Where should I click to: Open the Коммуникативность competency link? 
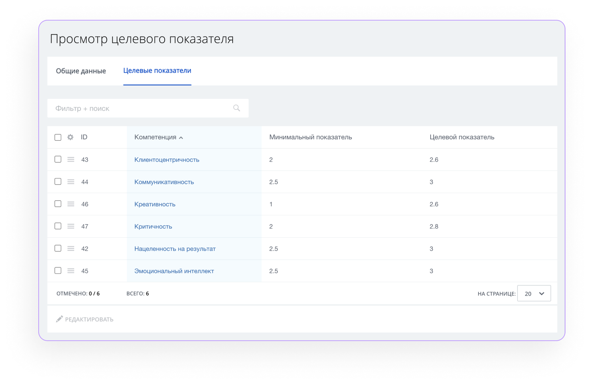click(164, 182)
